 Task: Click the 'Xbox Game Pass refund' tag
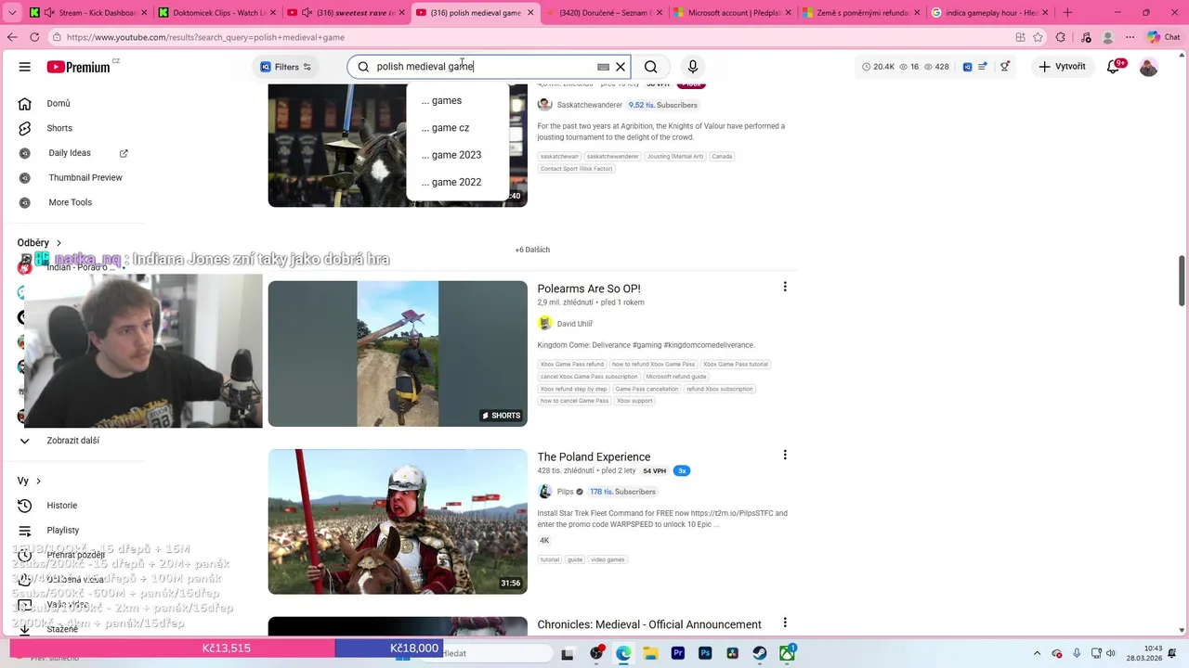tap(572, 364)
